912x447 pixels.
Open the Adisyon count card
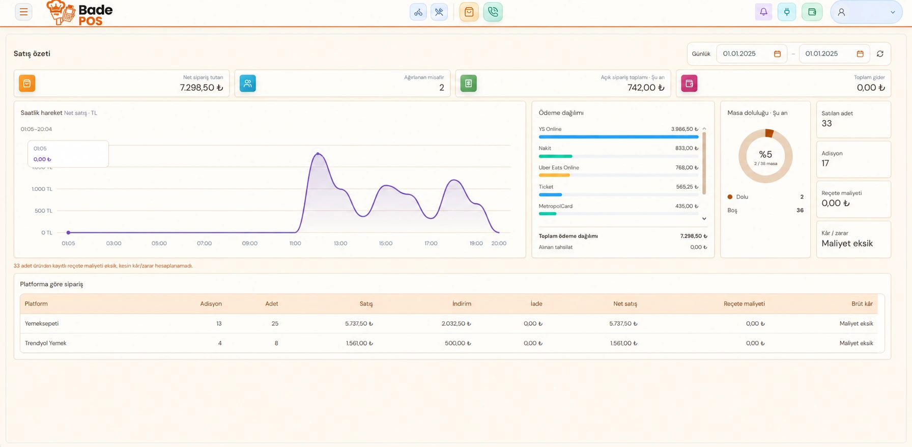853,159
